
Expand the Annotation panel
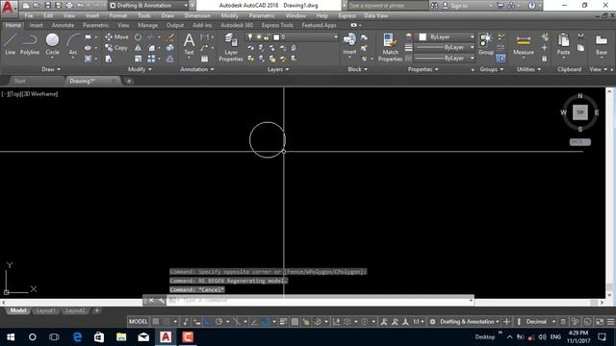[x=196, y=69]
